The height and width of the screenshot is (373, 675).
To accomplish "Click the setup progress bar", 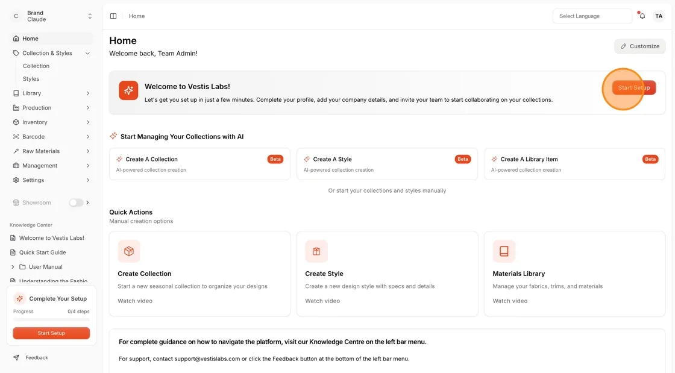I will pyautogui.click(x=51, y=320).
